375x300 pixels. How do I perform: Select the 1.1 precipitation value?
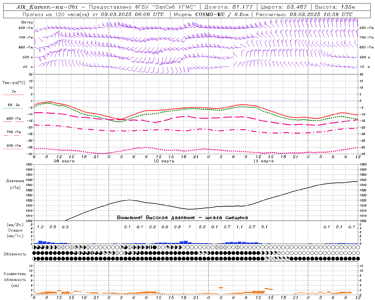point(239,227)
